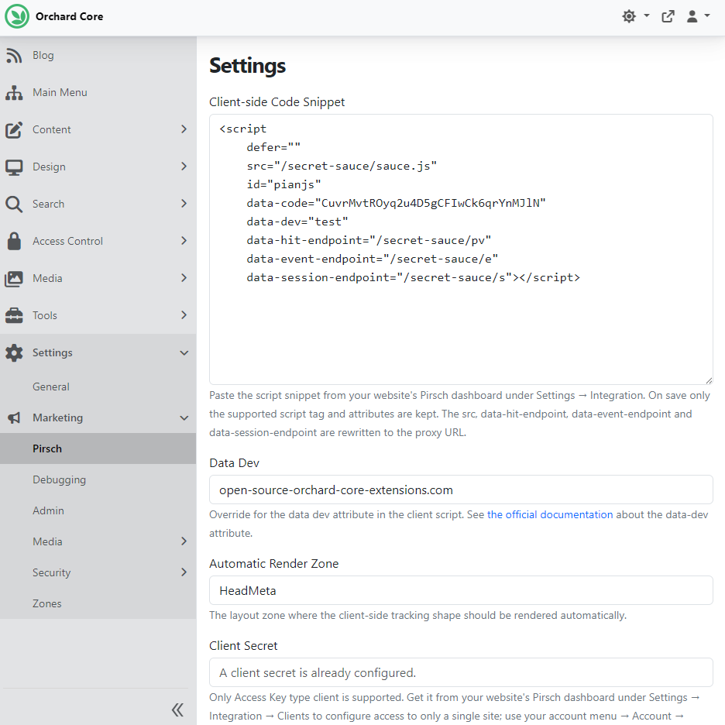The image size is (725, 725).
Task: Click the Data Dev input field
Action: coord(461,490)
